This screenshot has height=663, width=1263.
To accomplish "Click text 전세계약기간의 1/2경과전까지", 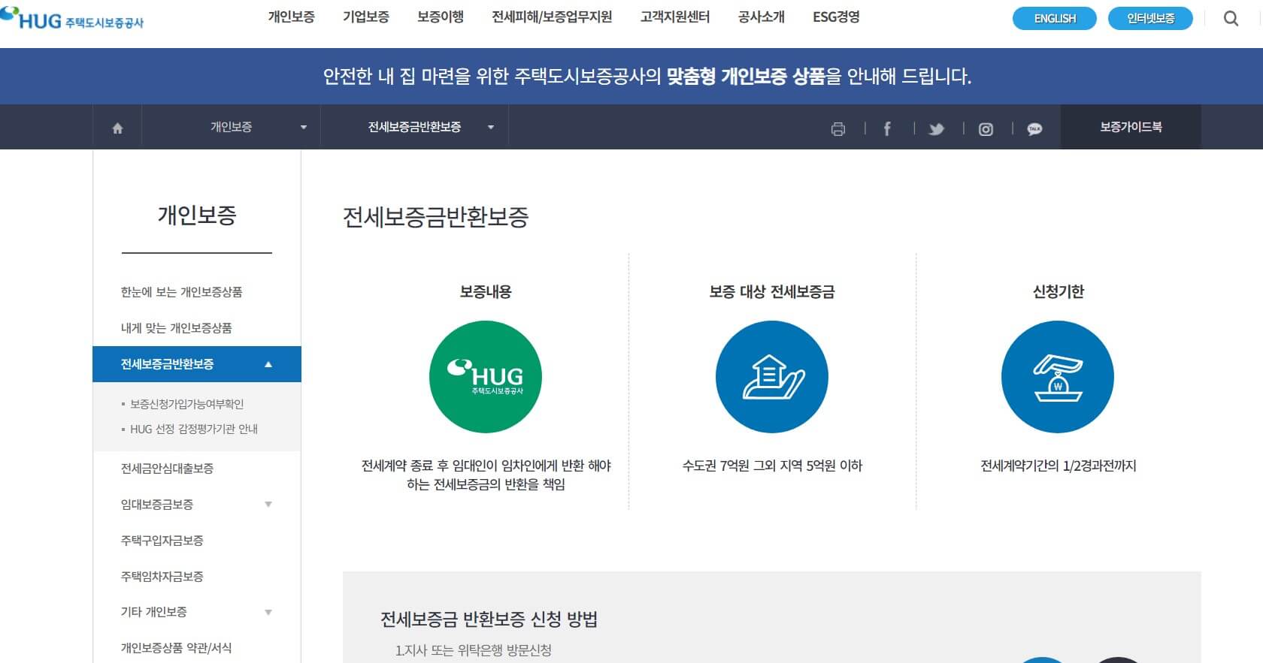I will pos(1059,466).
